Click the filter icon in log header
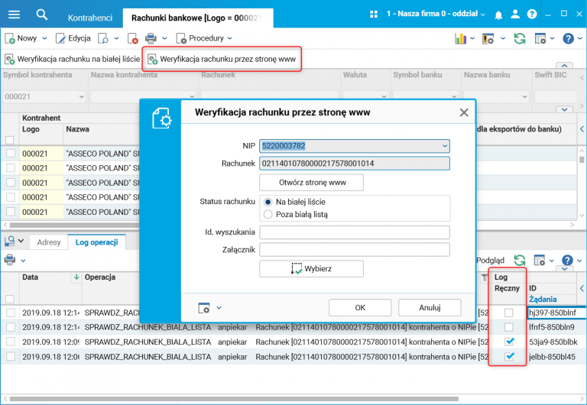The width and height of the screenshot is (587, 405). pos(485,277)
